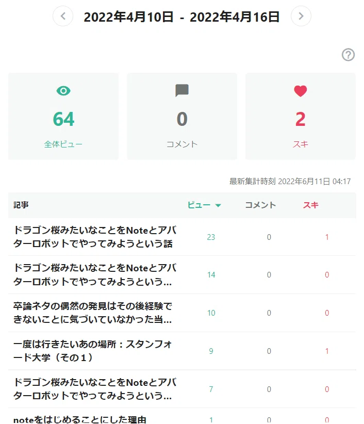
Task: Click the green eye views icon
Action: (x=63, y=91)
